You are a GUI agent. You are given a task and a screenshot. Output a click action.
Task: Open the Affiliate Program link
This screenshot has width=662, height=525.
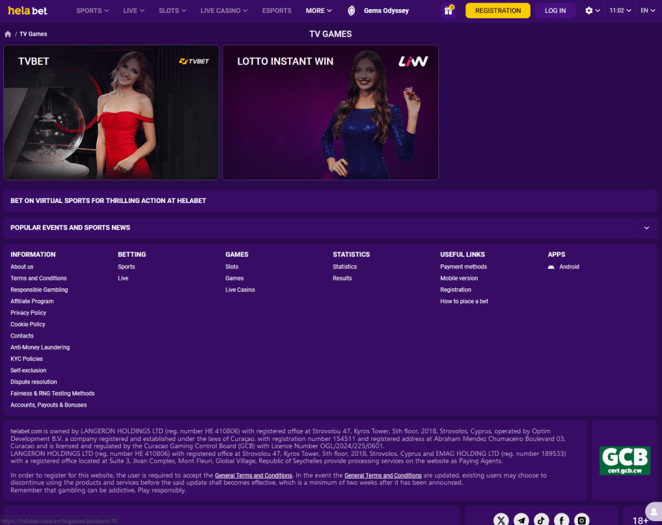[x=32, y=301]
